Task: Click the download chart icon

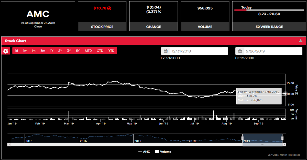Action: coord(301,41)
